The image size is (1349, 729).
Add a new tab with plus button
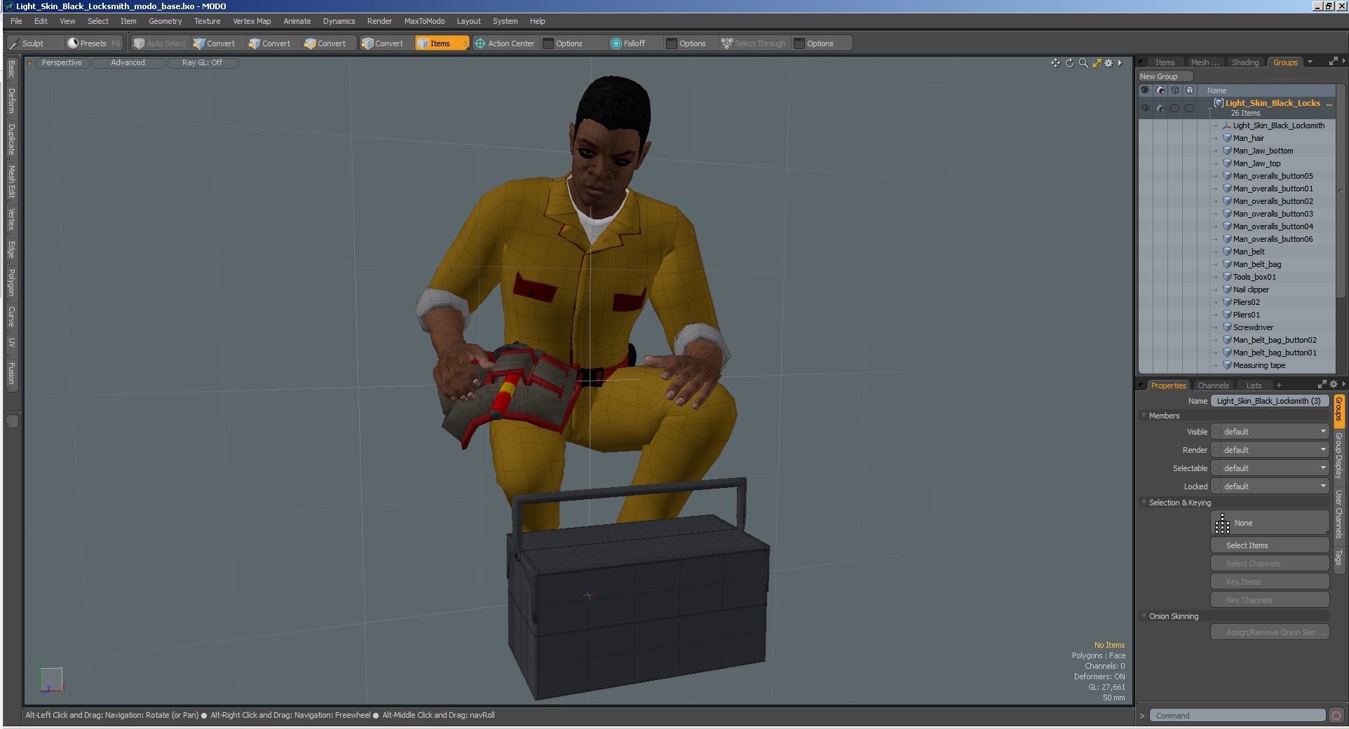(x=1279, y=386)
